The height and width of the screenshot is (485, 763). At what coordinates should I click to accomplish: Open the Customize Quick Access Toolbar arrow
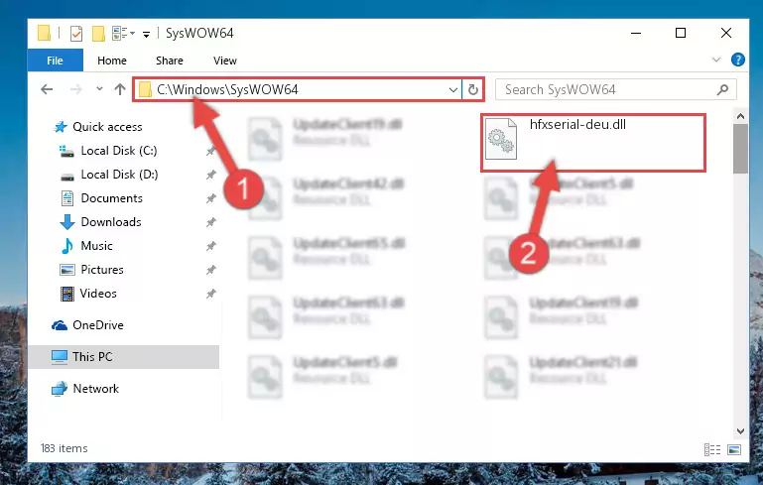(x=146, y=34)
